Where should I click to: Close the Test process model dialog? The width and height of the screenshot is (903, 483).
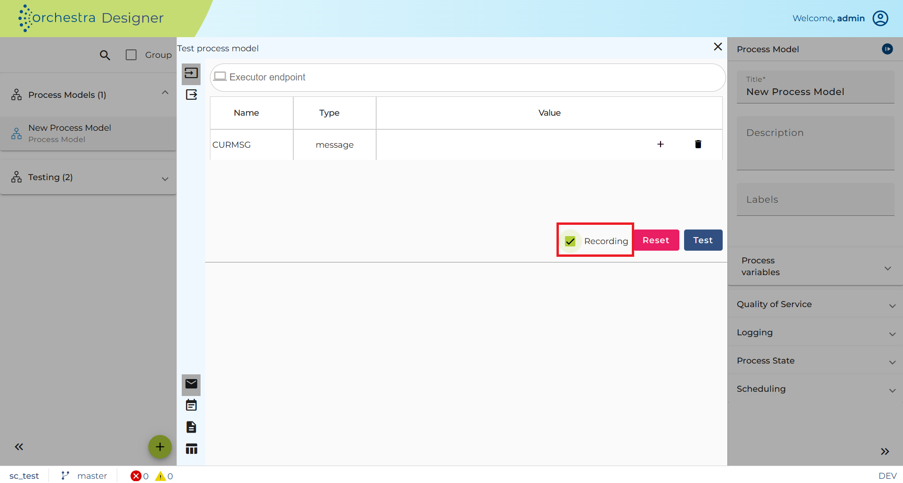(718, 47)
